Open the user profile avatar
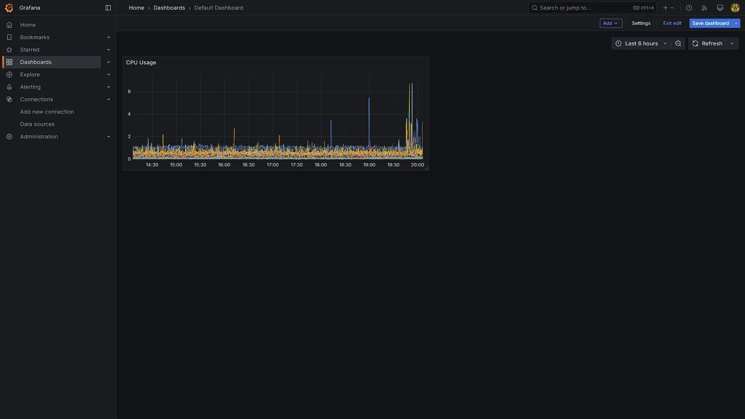 [735, 8]
